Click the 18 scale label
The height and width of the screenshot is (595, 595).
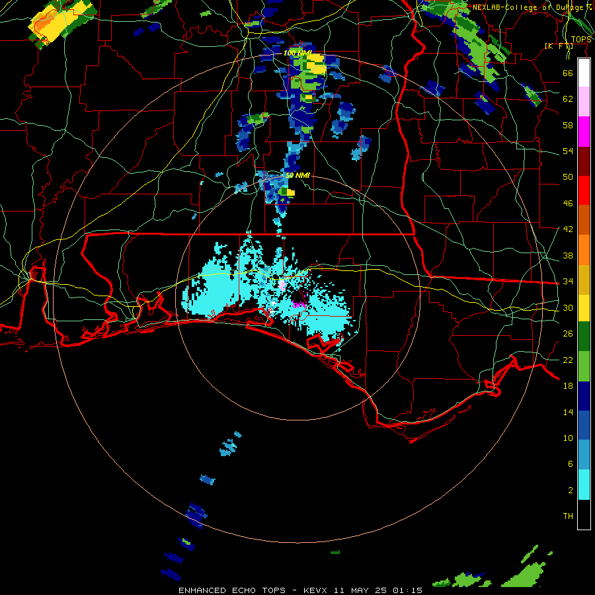pos(568,386)
